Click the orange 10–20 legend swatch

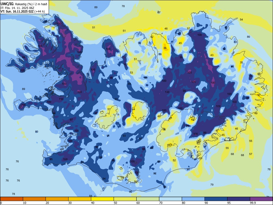[x=34, y=199]
